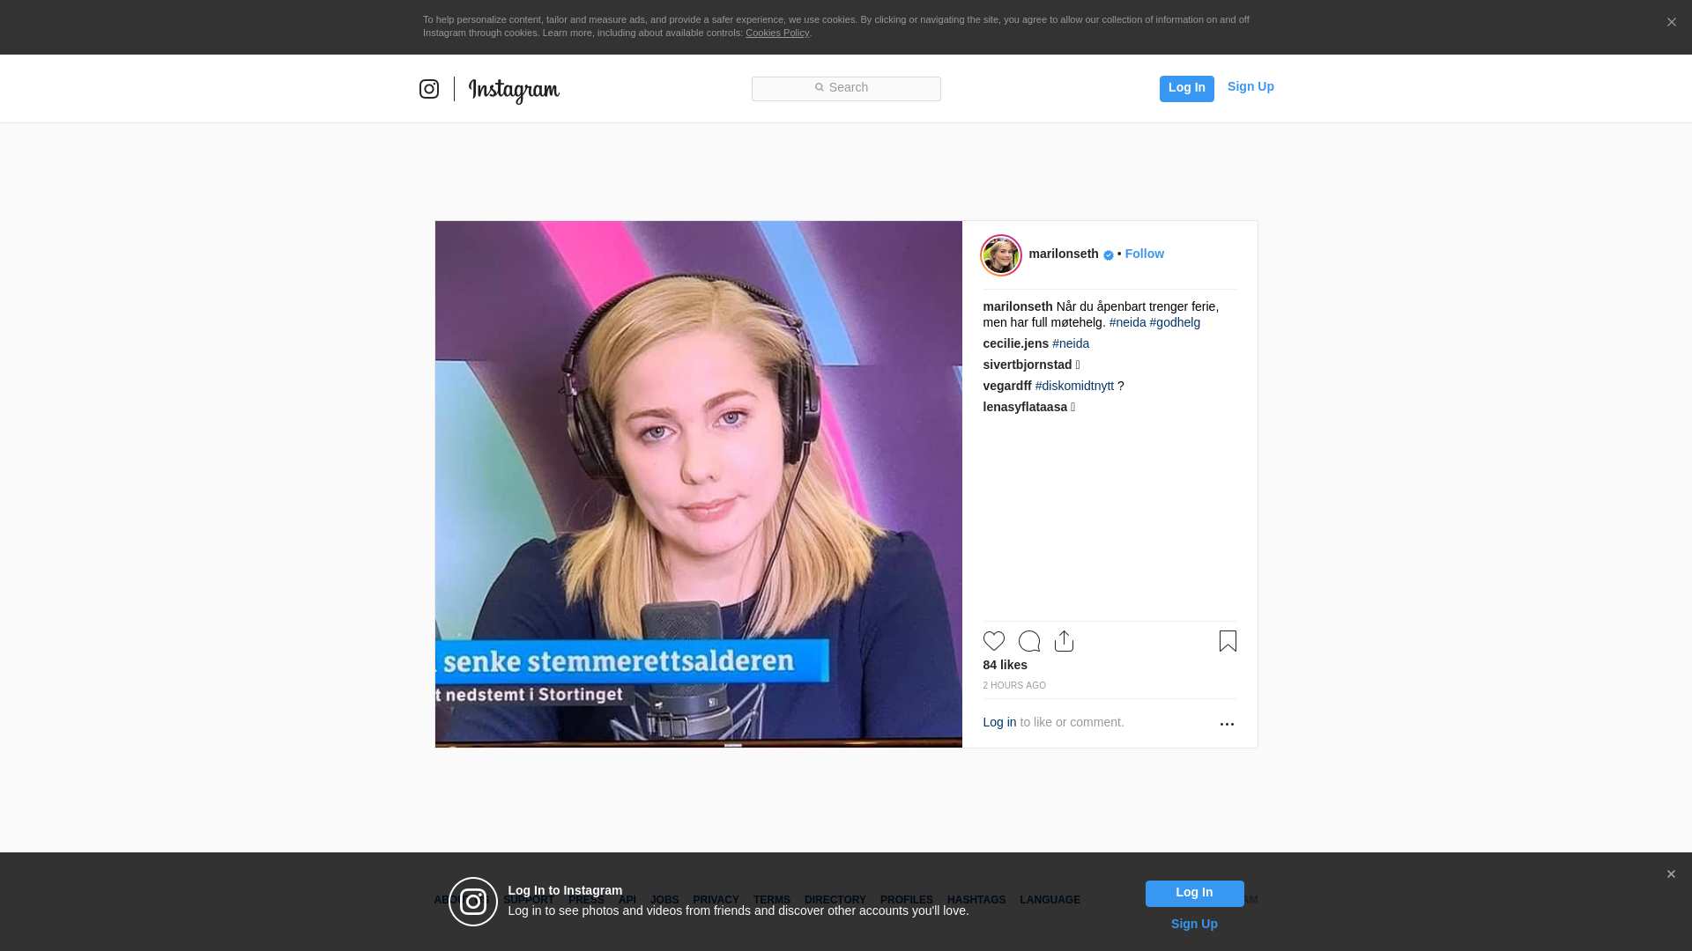Open marilonseth profile picture avatar
Screen dimensions: 1692x951
(1001, 255)
